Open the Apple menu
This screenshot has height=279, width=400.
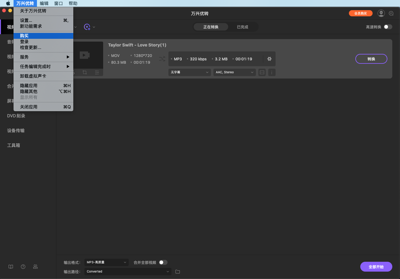8,3
